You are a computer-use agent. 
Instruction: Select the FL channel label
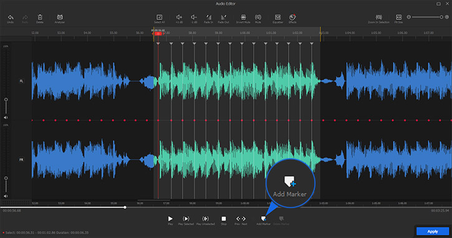[21, 81]
